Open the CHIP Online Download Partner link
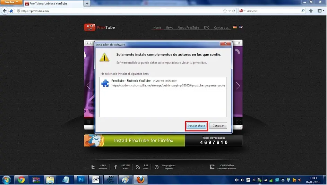The image size is (327, 185). point(227,167)
